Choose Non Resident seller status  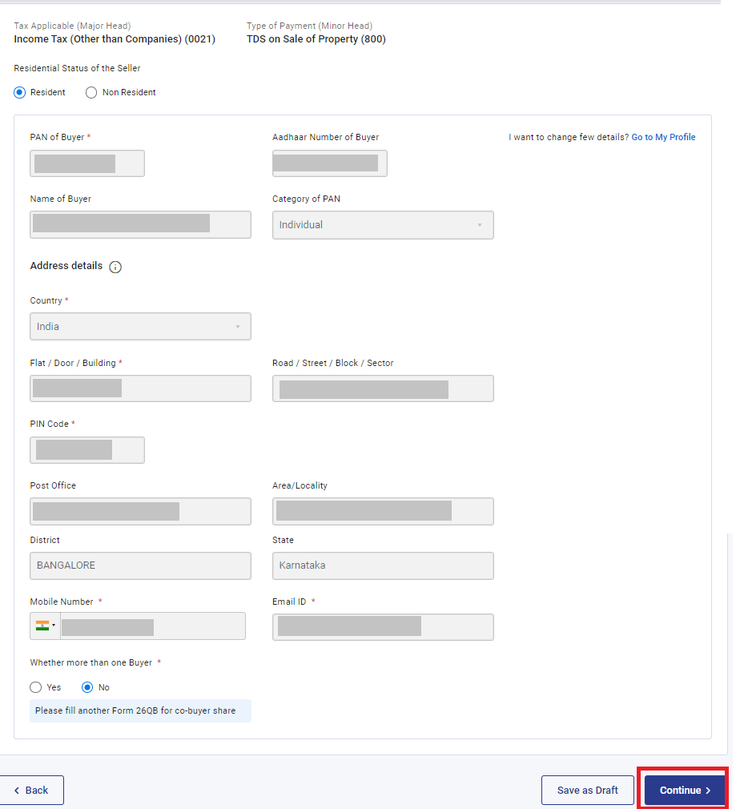pyautogui.click(x=91, y=92)
